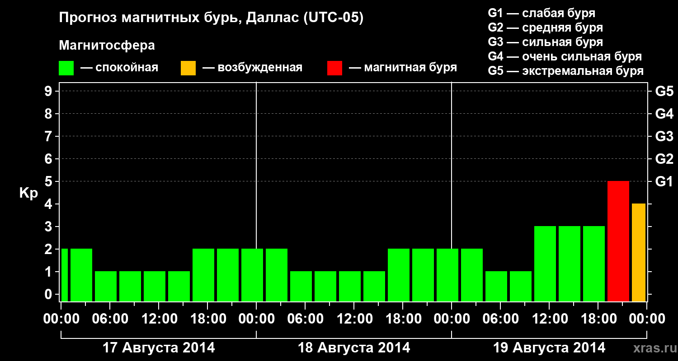Screen dimensions: 678x361
Task: Select the red Kp 5 storm bar
Action: 618,241
